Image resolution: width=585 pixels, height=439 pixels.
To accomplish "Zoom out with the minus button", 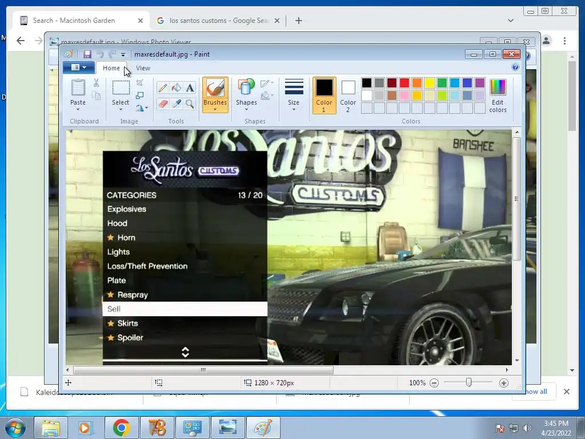I will coord(434,382).
